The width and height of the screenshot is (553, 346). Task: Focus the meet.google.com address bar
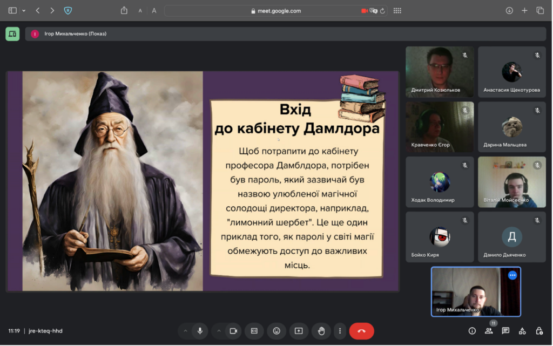click(x=276, y=11)
